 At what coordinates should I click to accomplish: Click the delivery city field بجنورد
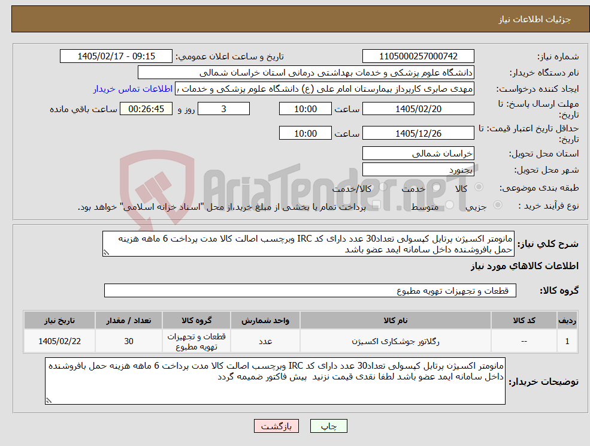click(418, 170)
